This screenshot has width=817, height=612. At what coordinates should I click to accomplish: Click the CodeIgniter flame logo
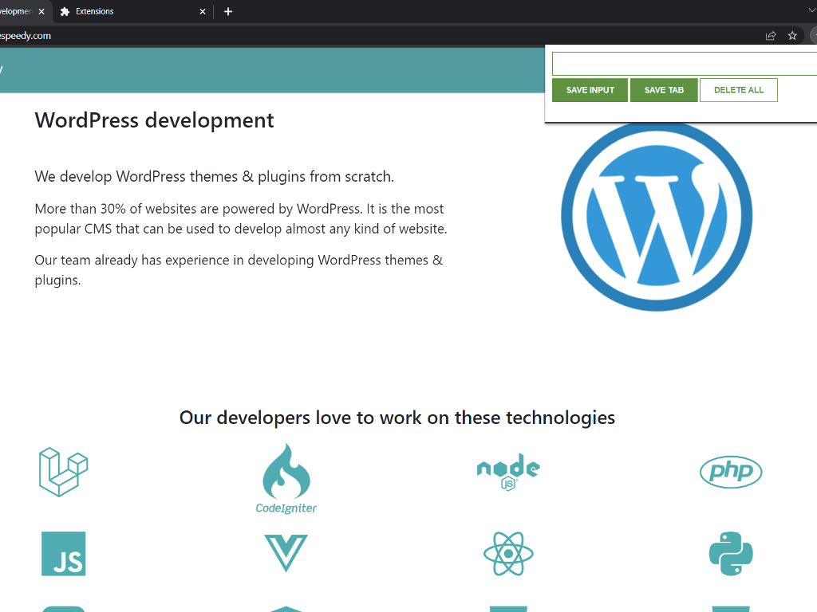286,479
